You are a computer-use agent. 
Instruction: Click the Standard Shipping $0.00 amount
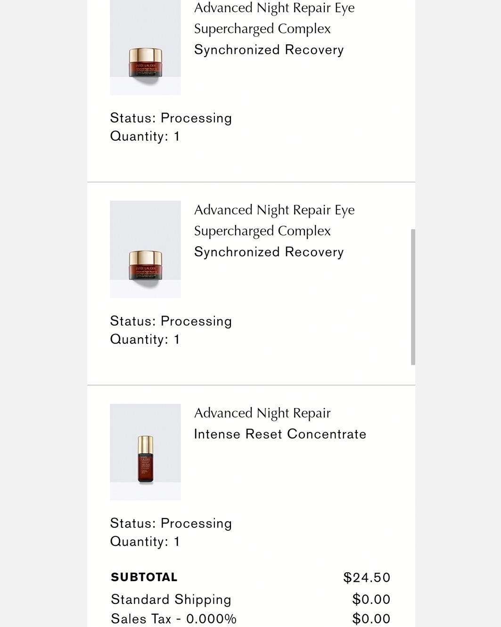[x=371, y=599]
